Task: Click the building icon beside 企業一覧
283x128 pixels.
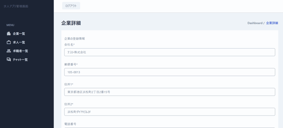Action: 9,34
